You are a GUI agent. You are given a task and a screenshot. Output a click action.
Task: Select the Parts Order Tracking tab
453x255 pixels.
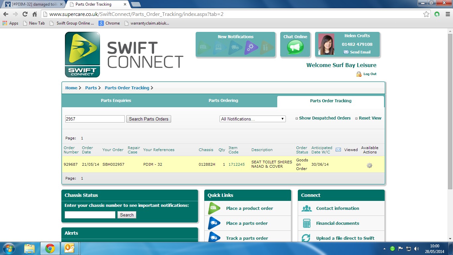[x=331, y=101]
